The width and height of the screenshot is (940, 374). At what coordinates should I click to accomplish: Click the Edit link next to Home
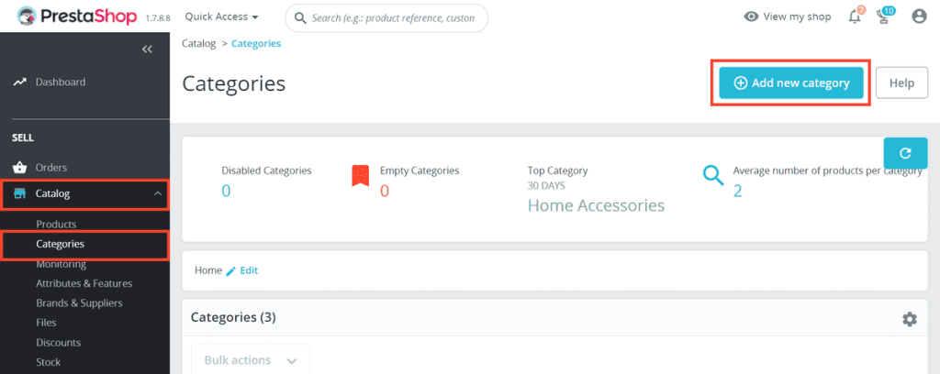coord(249,270)
